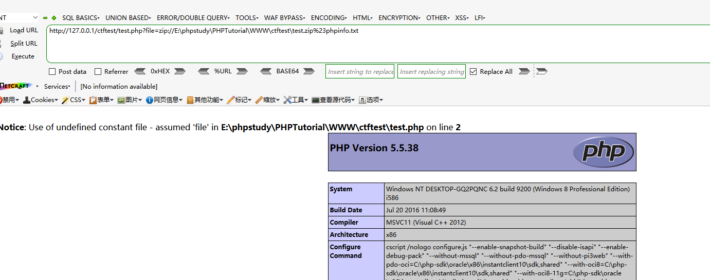Image resolution: width=710 pixels, height=280 pixels.
Task: Click the arrow right of Replace All
Action: [524, 71]
